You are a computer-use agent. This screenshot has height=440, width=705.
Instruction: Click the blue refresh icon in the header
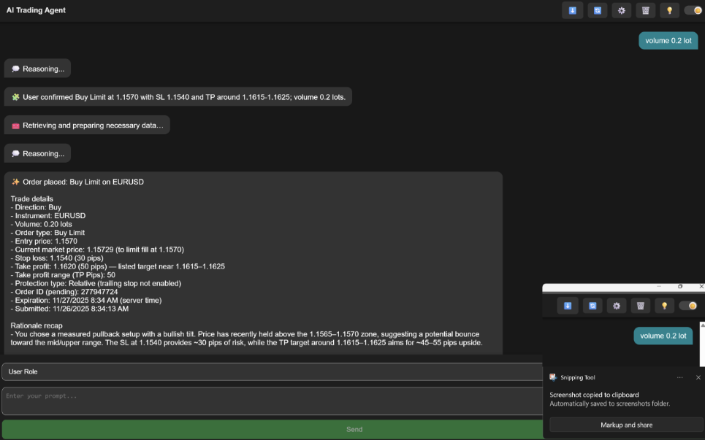click(x=597, y=10)
